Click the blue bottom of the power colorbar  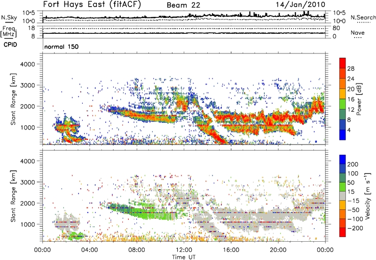click(x=343, y=135)
